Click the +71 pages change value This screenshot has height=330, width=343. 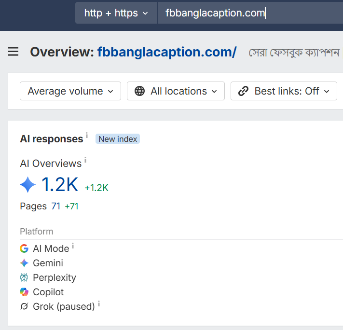[x=71, y=206]
